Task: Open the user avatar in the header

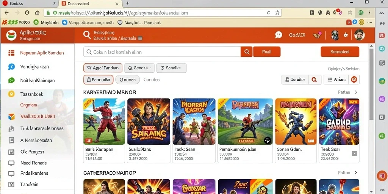Action: tap(359, 35)
